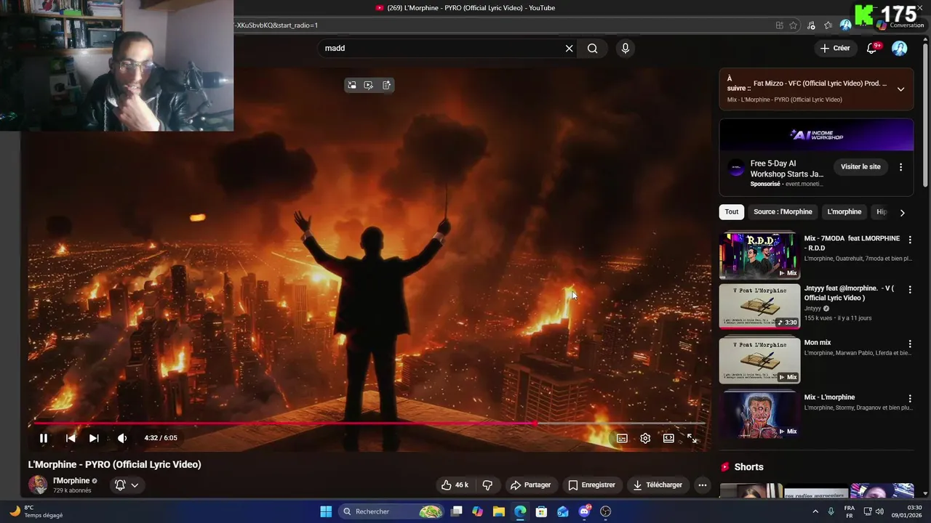Click picture-in-picture overlay icon on video
The width and height of the screenshot is (931, 523).
(x=352, y=85)
